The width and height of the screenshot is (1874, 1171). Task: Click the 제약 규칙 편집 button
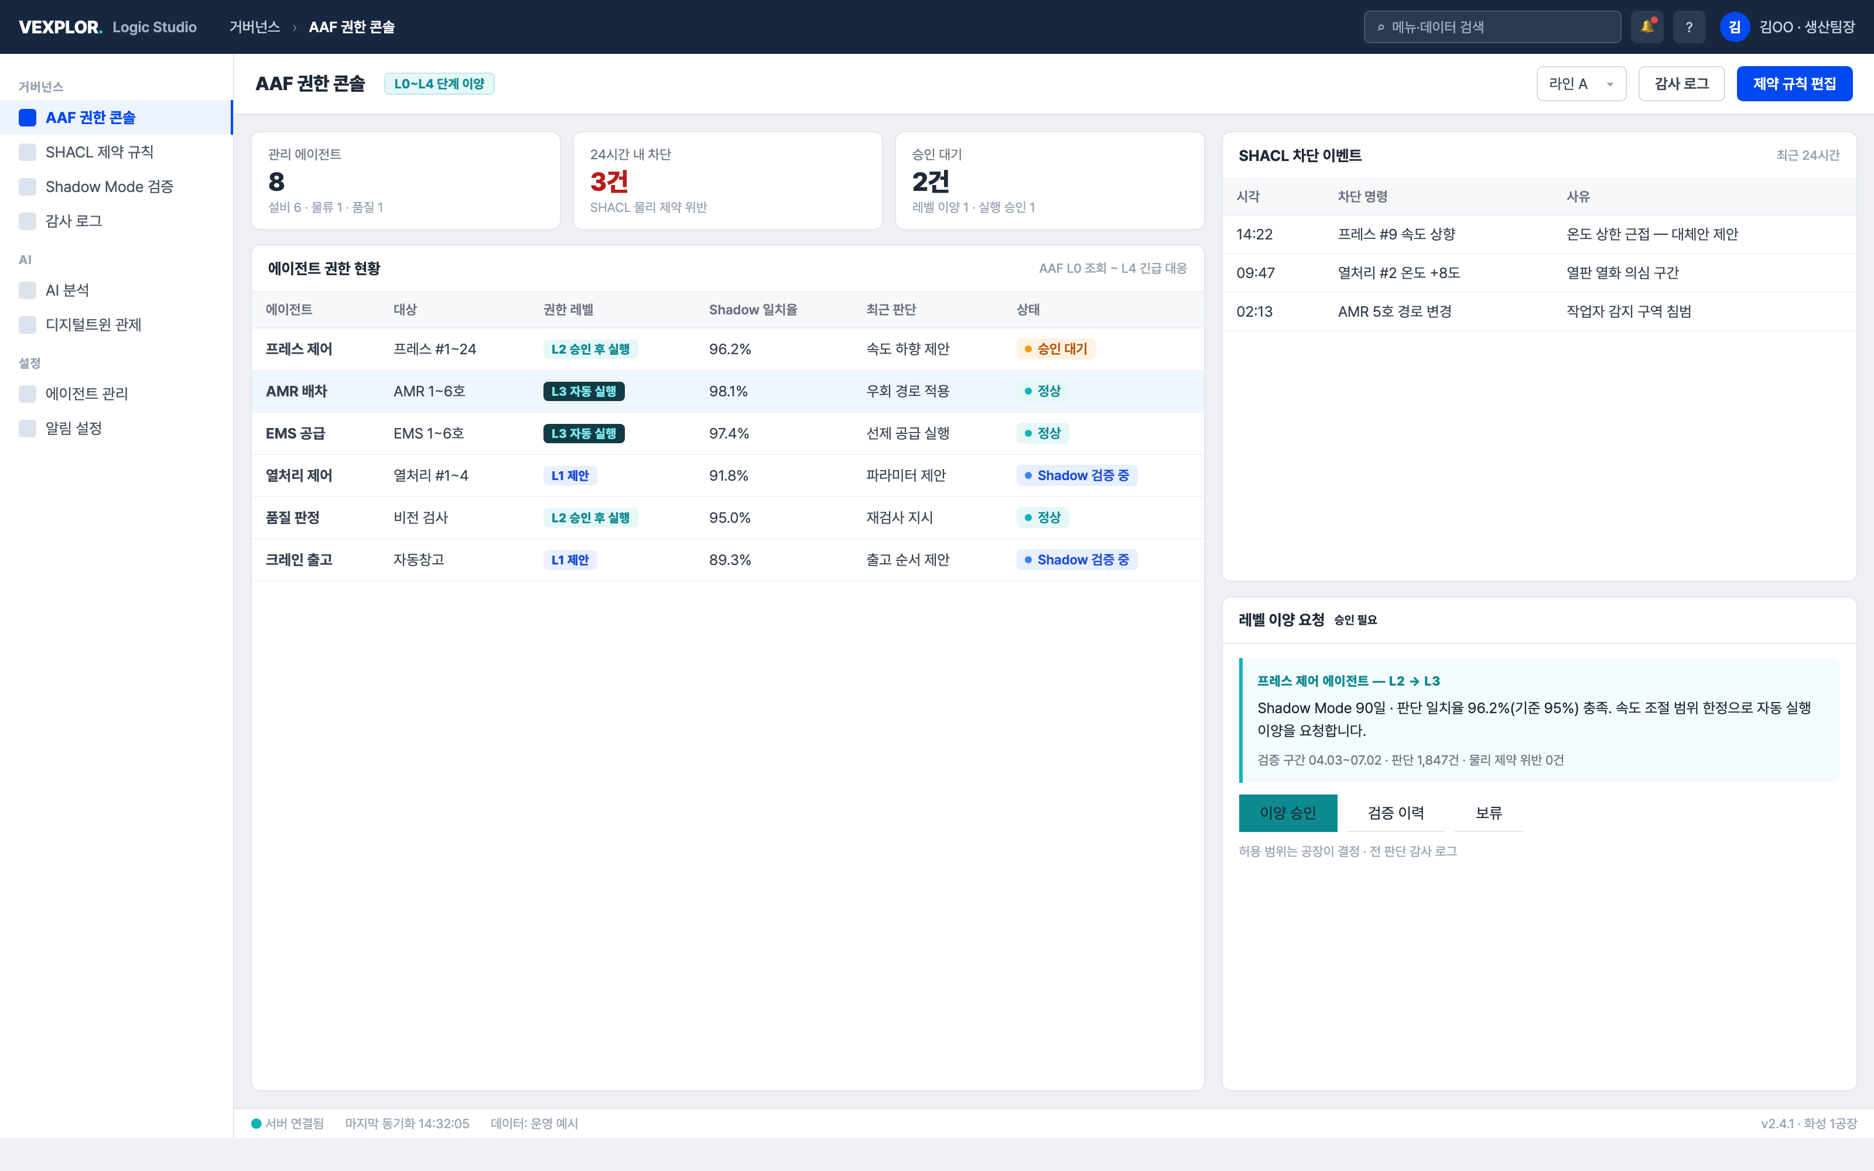coord(1794,84)
